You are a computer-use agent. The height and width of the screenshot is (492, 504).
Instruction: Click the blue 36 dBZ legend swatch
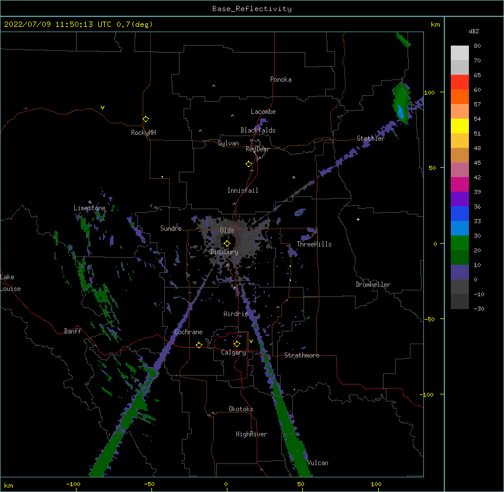(x=460, y=213)
